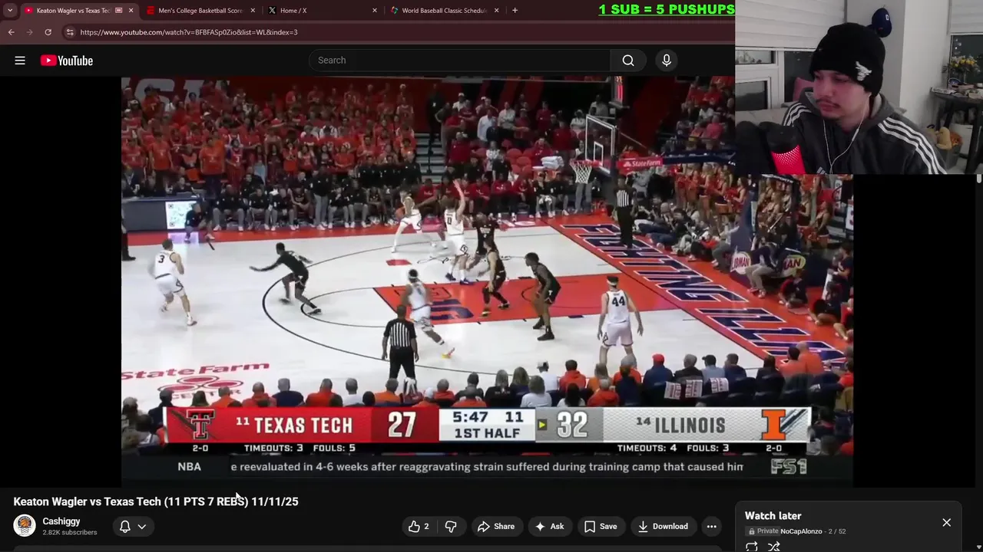Expand the subscription notification dropdown chevron
The height and width of the screenshot is (552, 983).
[142, 527]
